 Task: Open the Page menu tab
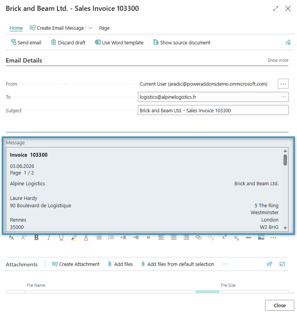coord(104,28)
